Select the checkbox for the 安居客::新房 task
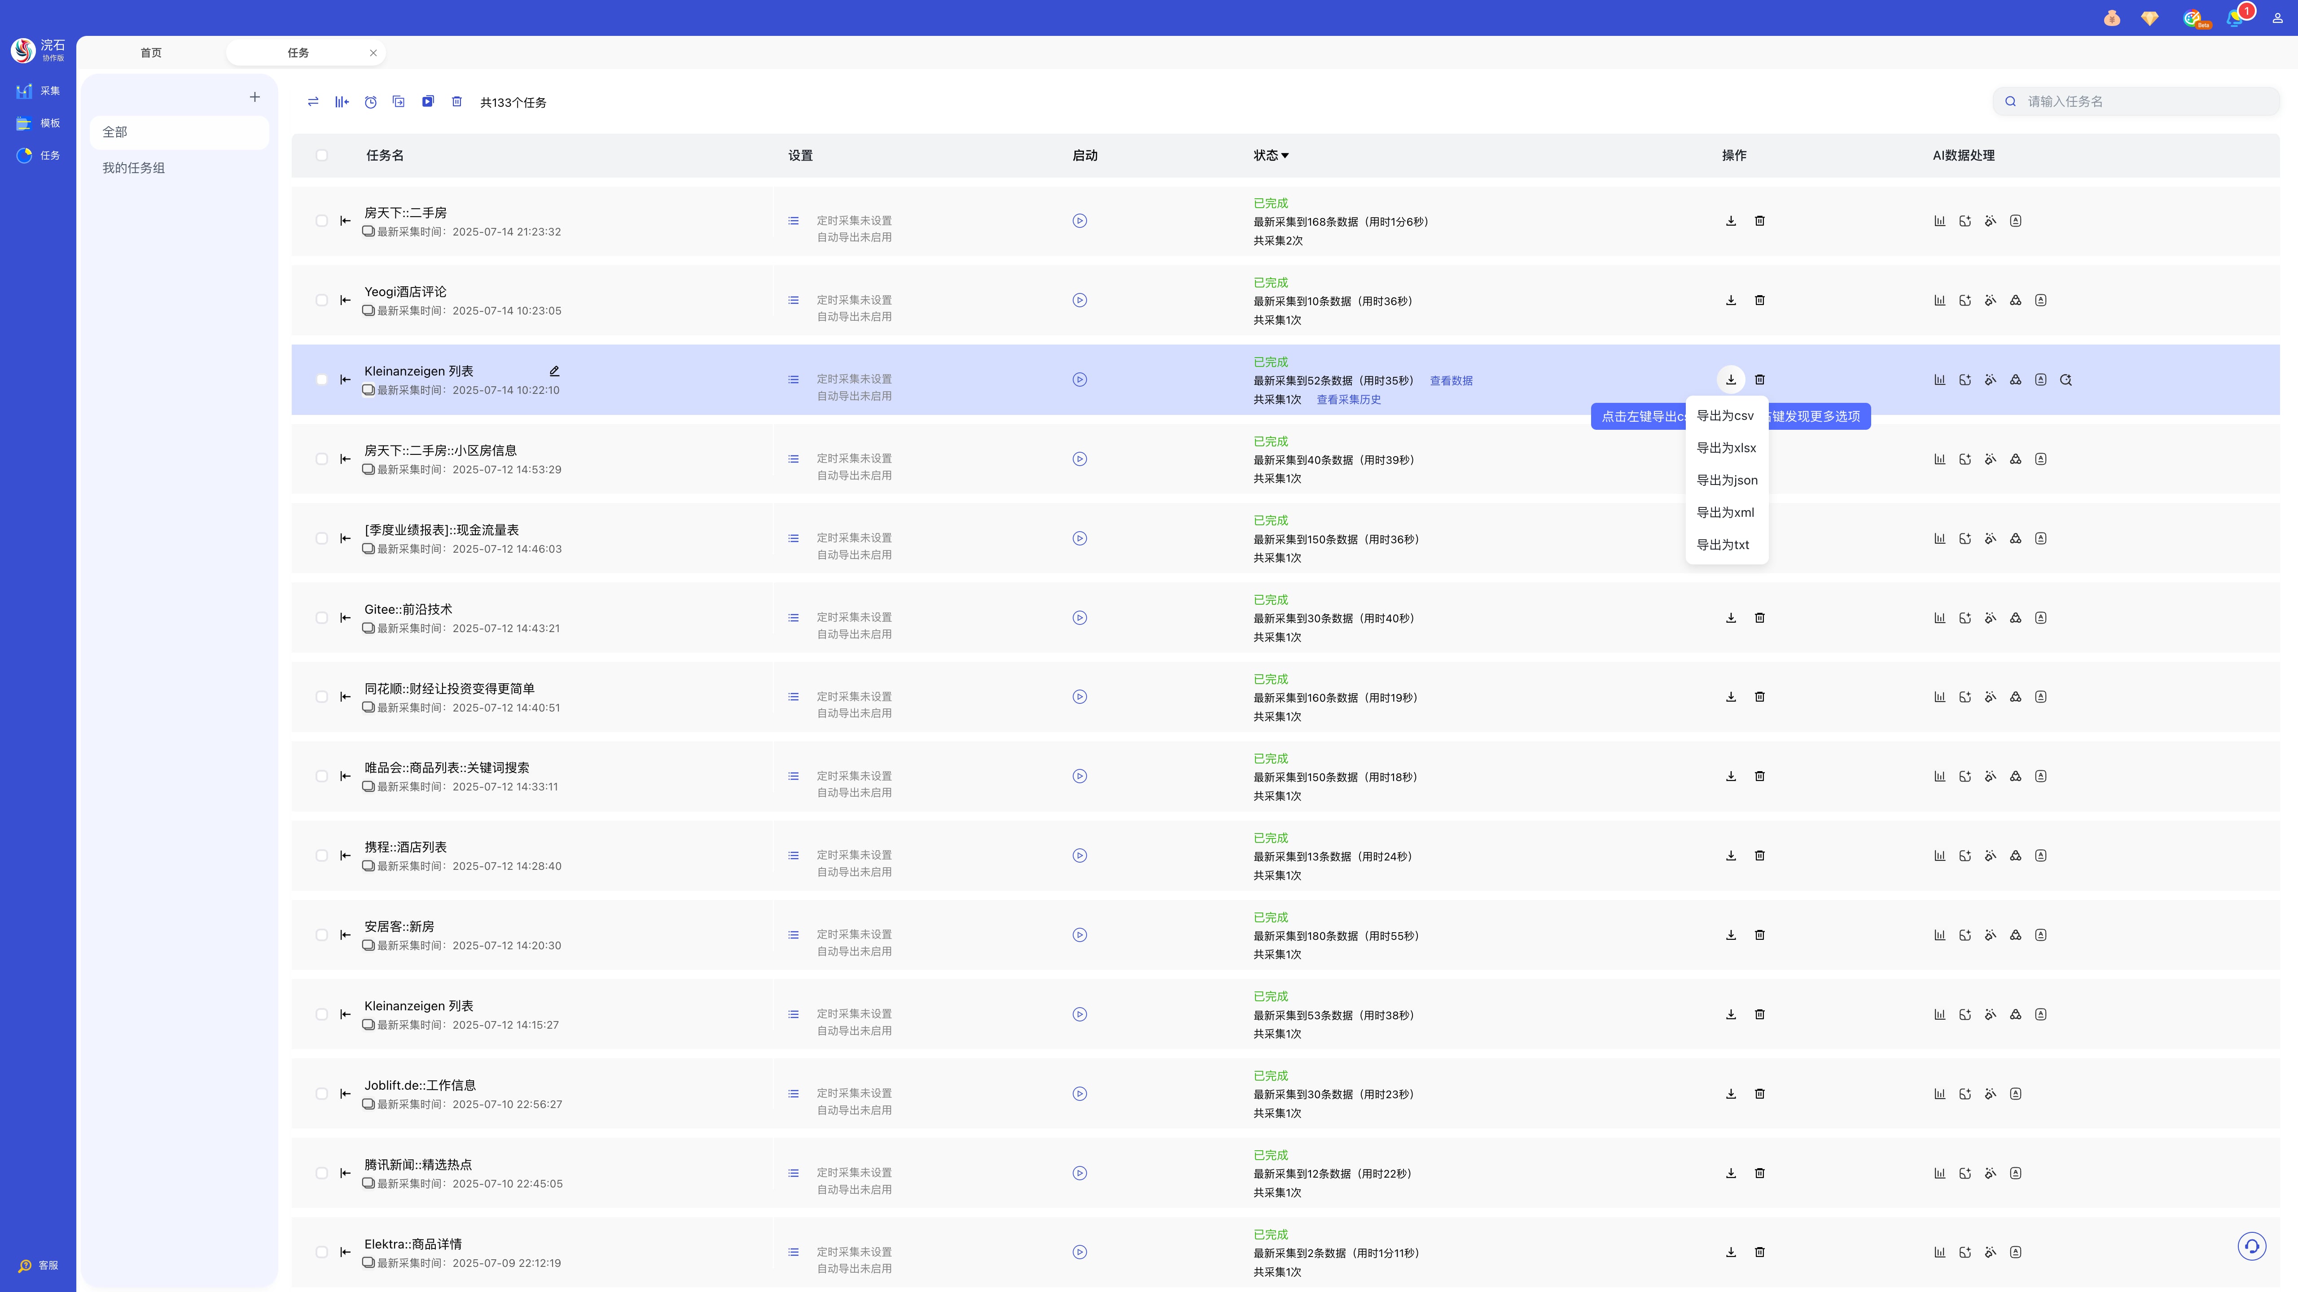Viewport: 2298px width, 1292px height. pyautogui.click(x=321, y=935)
